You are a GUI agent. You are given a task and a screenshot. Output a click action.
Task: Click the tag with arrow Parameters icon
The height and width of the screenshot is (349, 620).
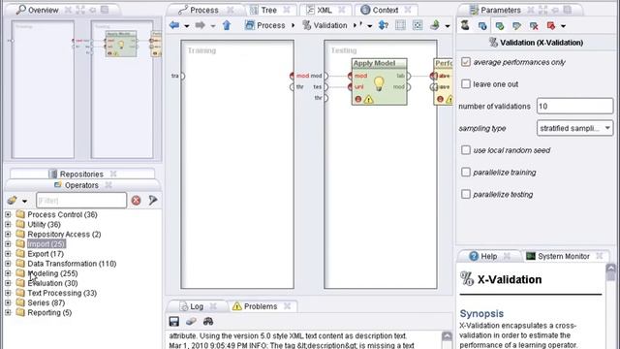point(516,26)
